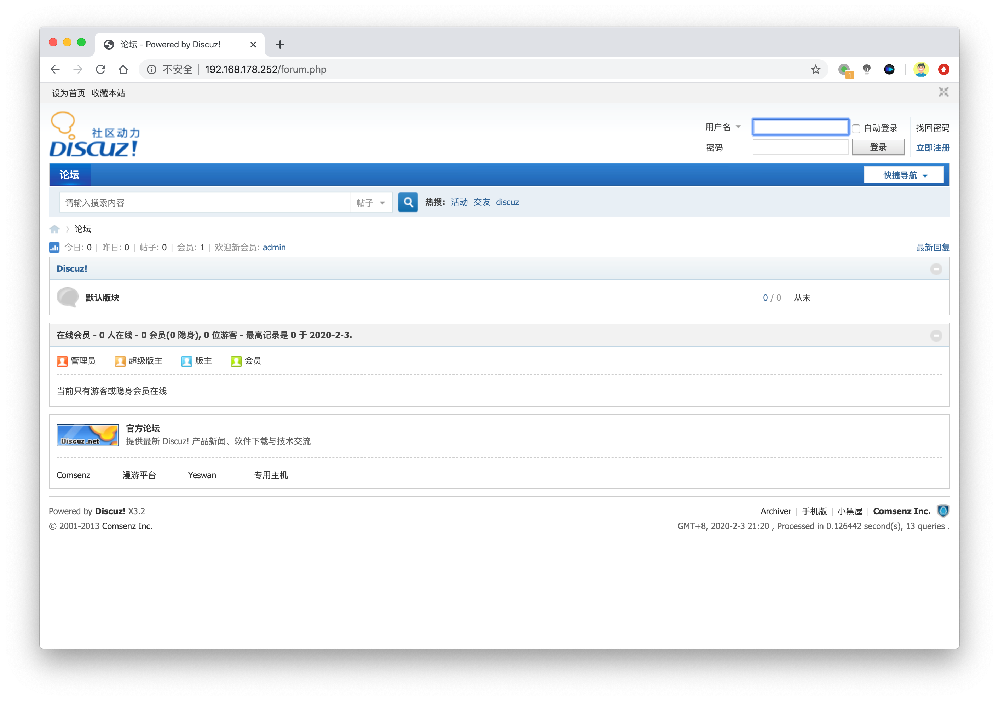Screen dimensions: 999x701
Task: Open the 找回密码 link
Action: pyautogui.click(x=932, y=128)
